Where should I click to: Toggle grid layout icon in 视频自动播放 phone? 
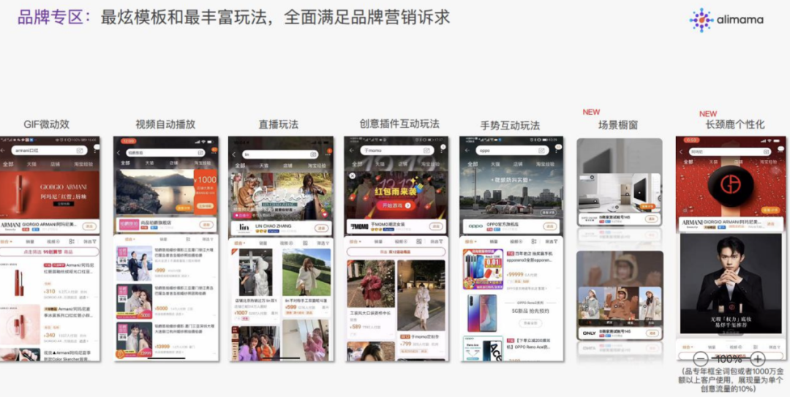pos(188,240)
